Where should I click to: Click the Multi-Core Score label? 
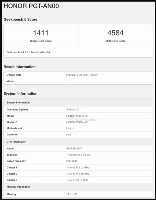click(x=115, y=41)
